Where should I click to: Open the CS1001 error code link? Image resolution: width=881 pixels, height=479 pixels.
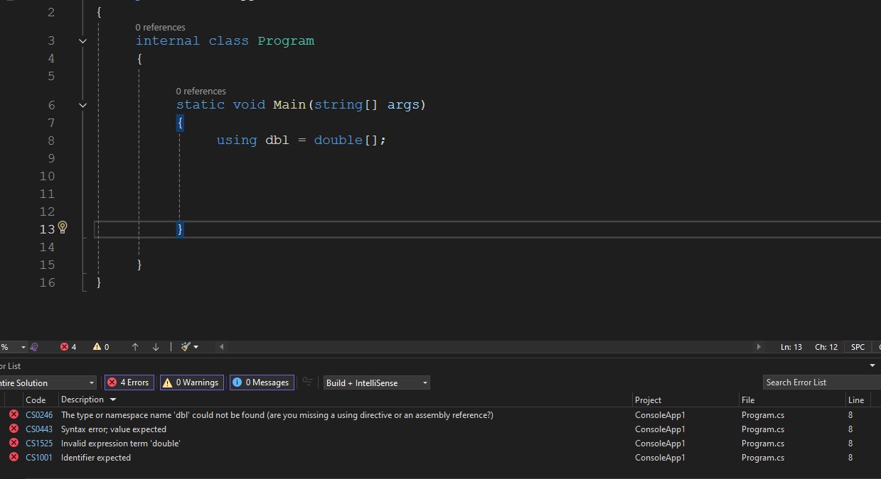(x=39, y=457)
